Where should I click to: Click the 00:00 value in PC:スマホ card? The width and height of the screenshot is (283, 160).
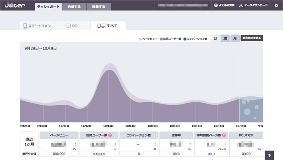[246, 154]
